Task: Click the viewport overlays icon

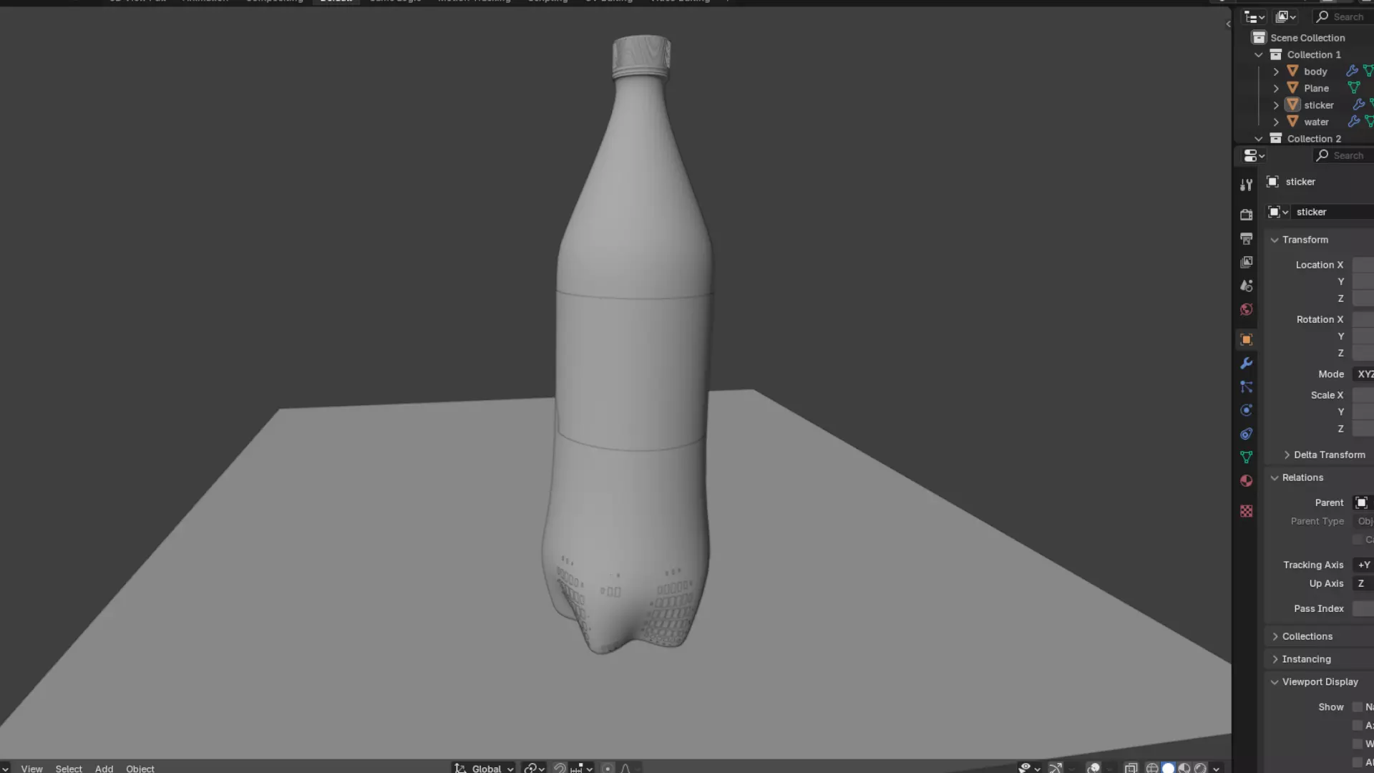Action: (x=1093, y=767)
